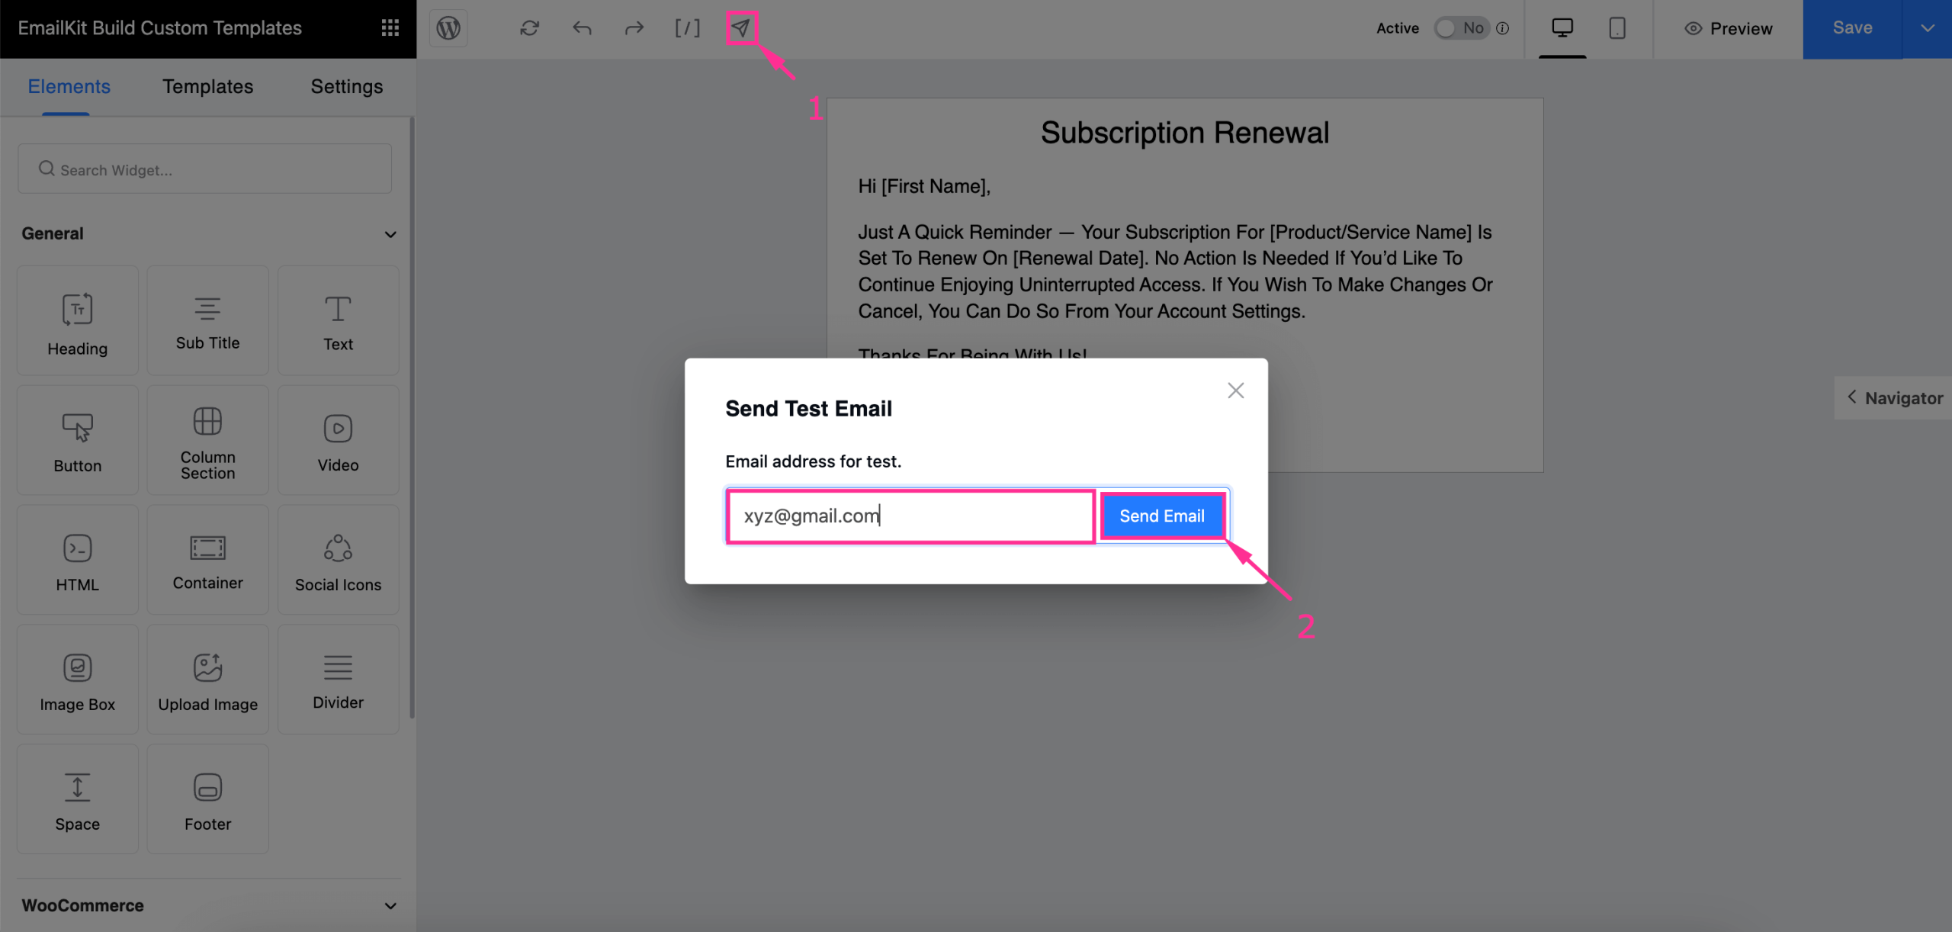Redo the last change
The image size is (1952, 932).
634,28
